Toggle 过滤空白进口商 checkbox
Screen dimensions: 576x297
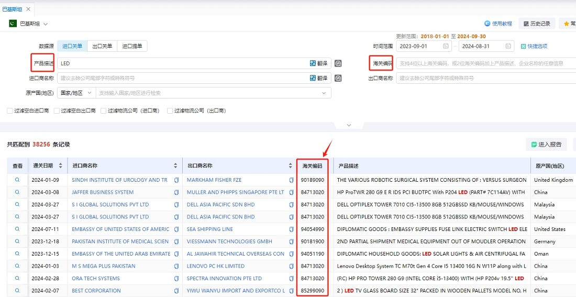10,111
